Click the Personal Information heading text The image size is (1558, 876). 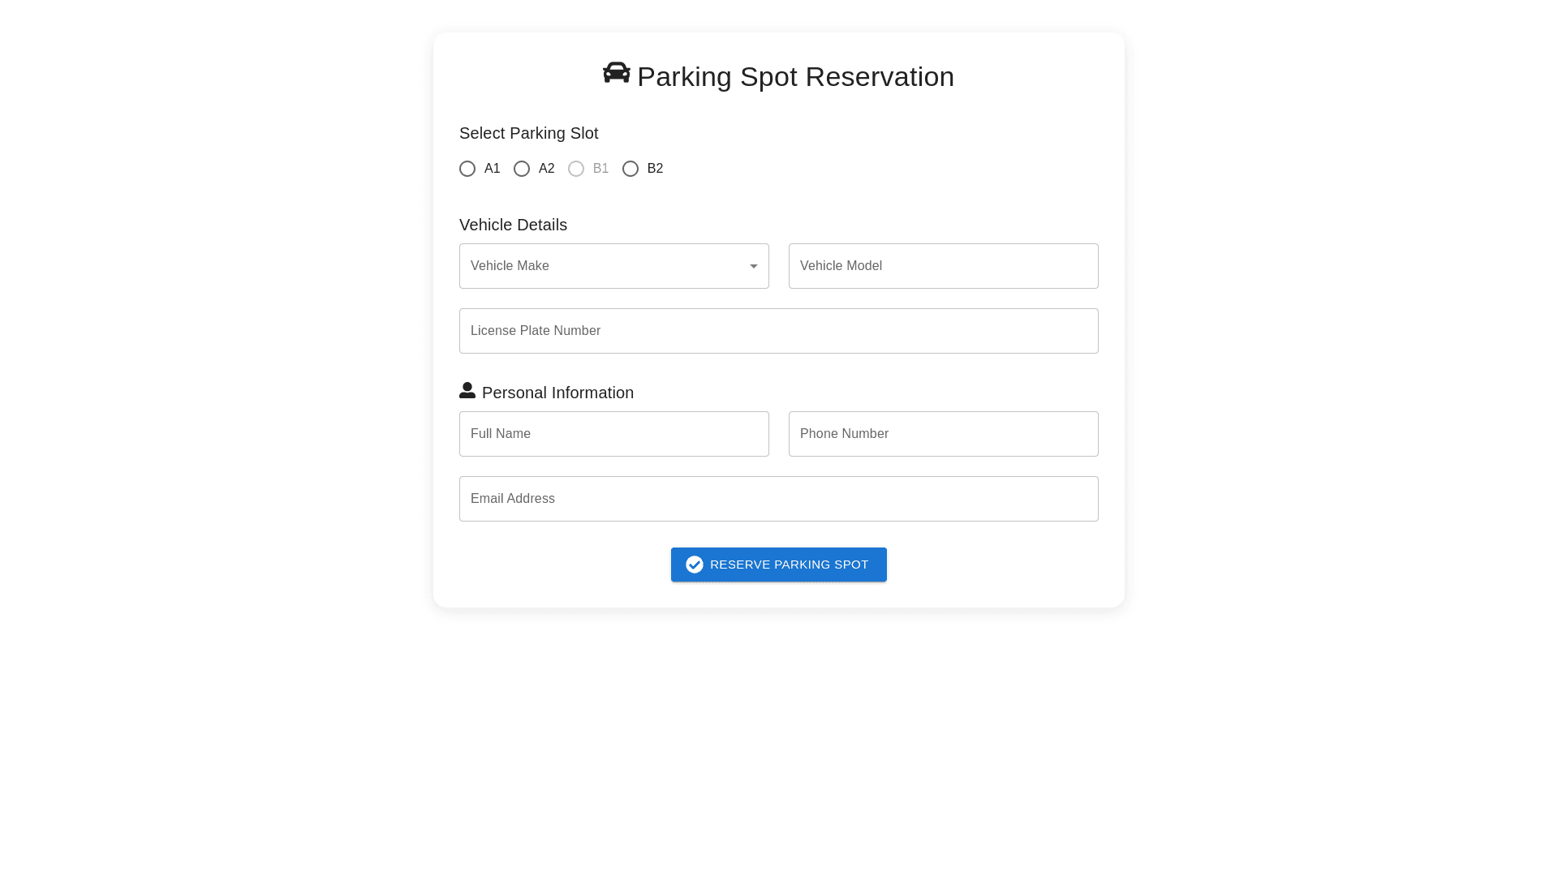click(x=557, y=393)
